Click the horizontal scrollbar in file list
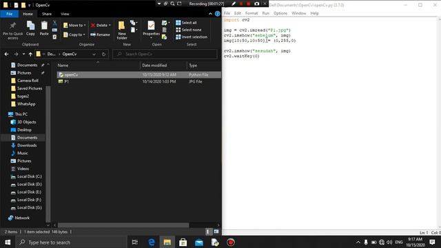The image size is (441, 248). [x=123, y=225]
